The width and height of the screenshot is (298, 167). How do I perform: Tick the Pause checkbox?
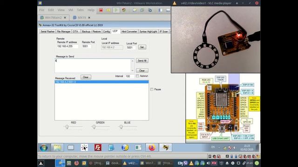tap(152, 90)
